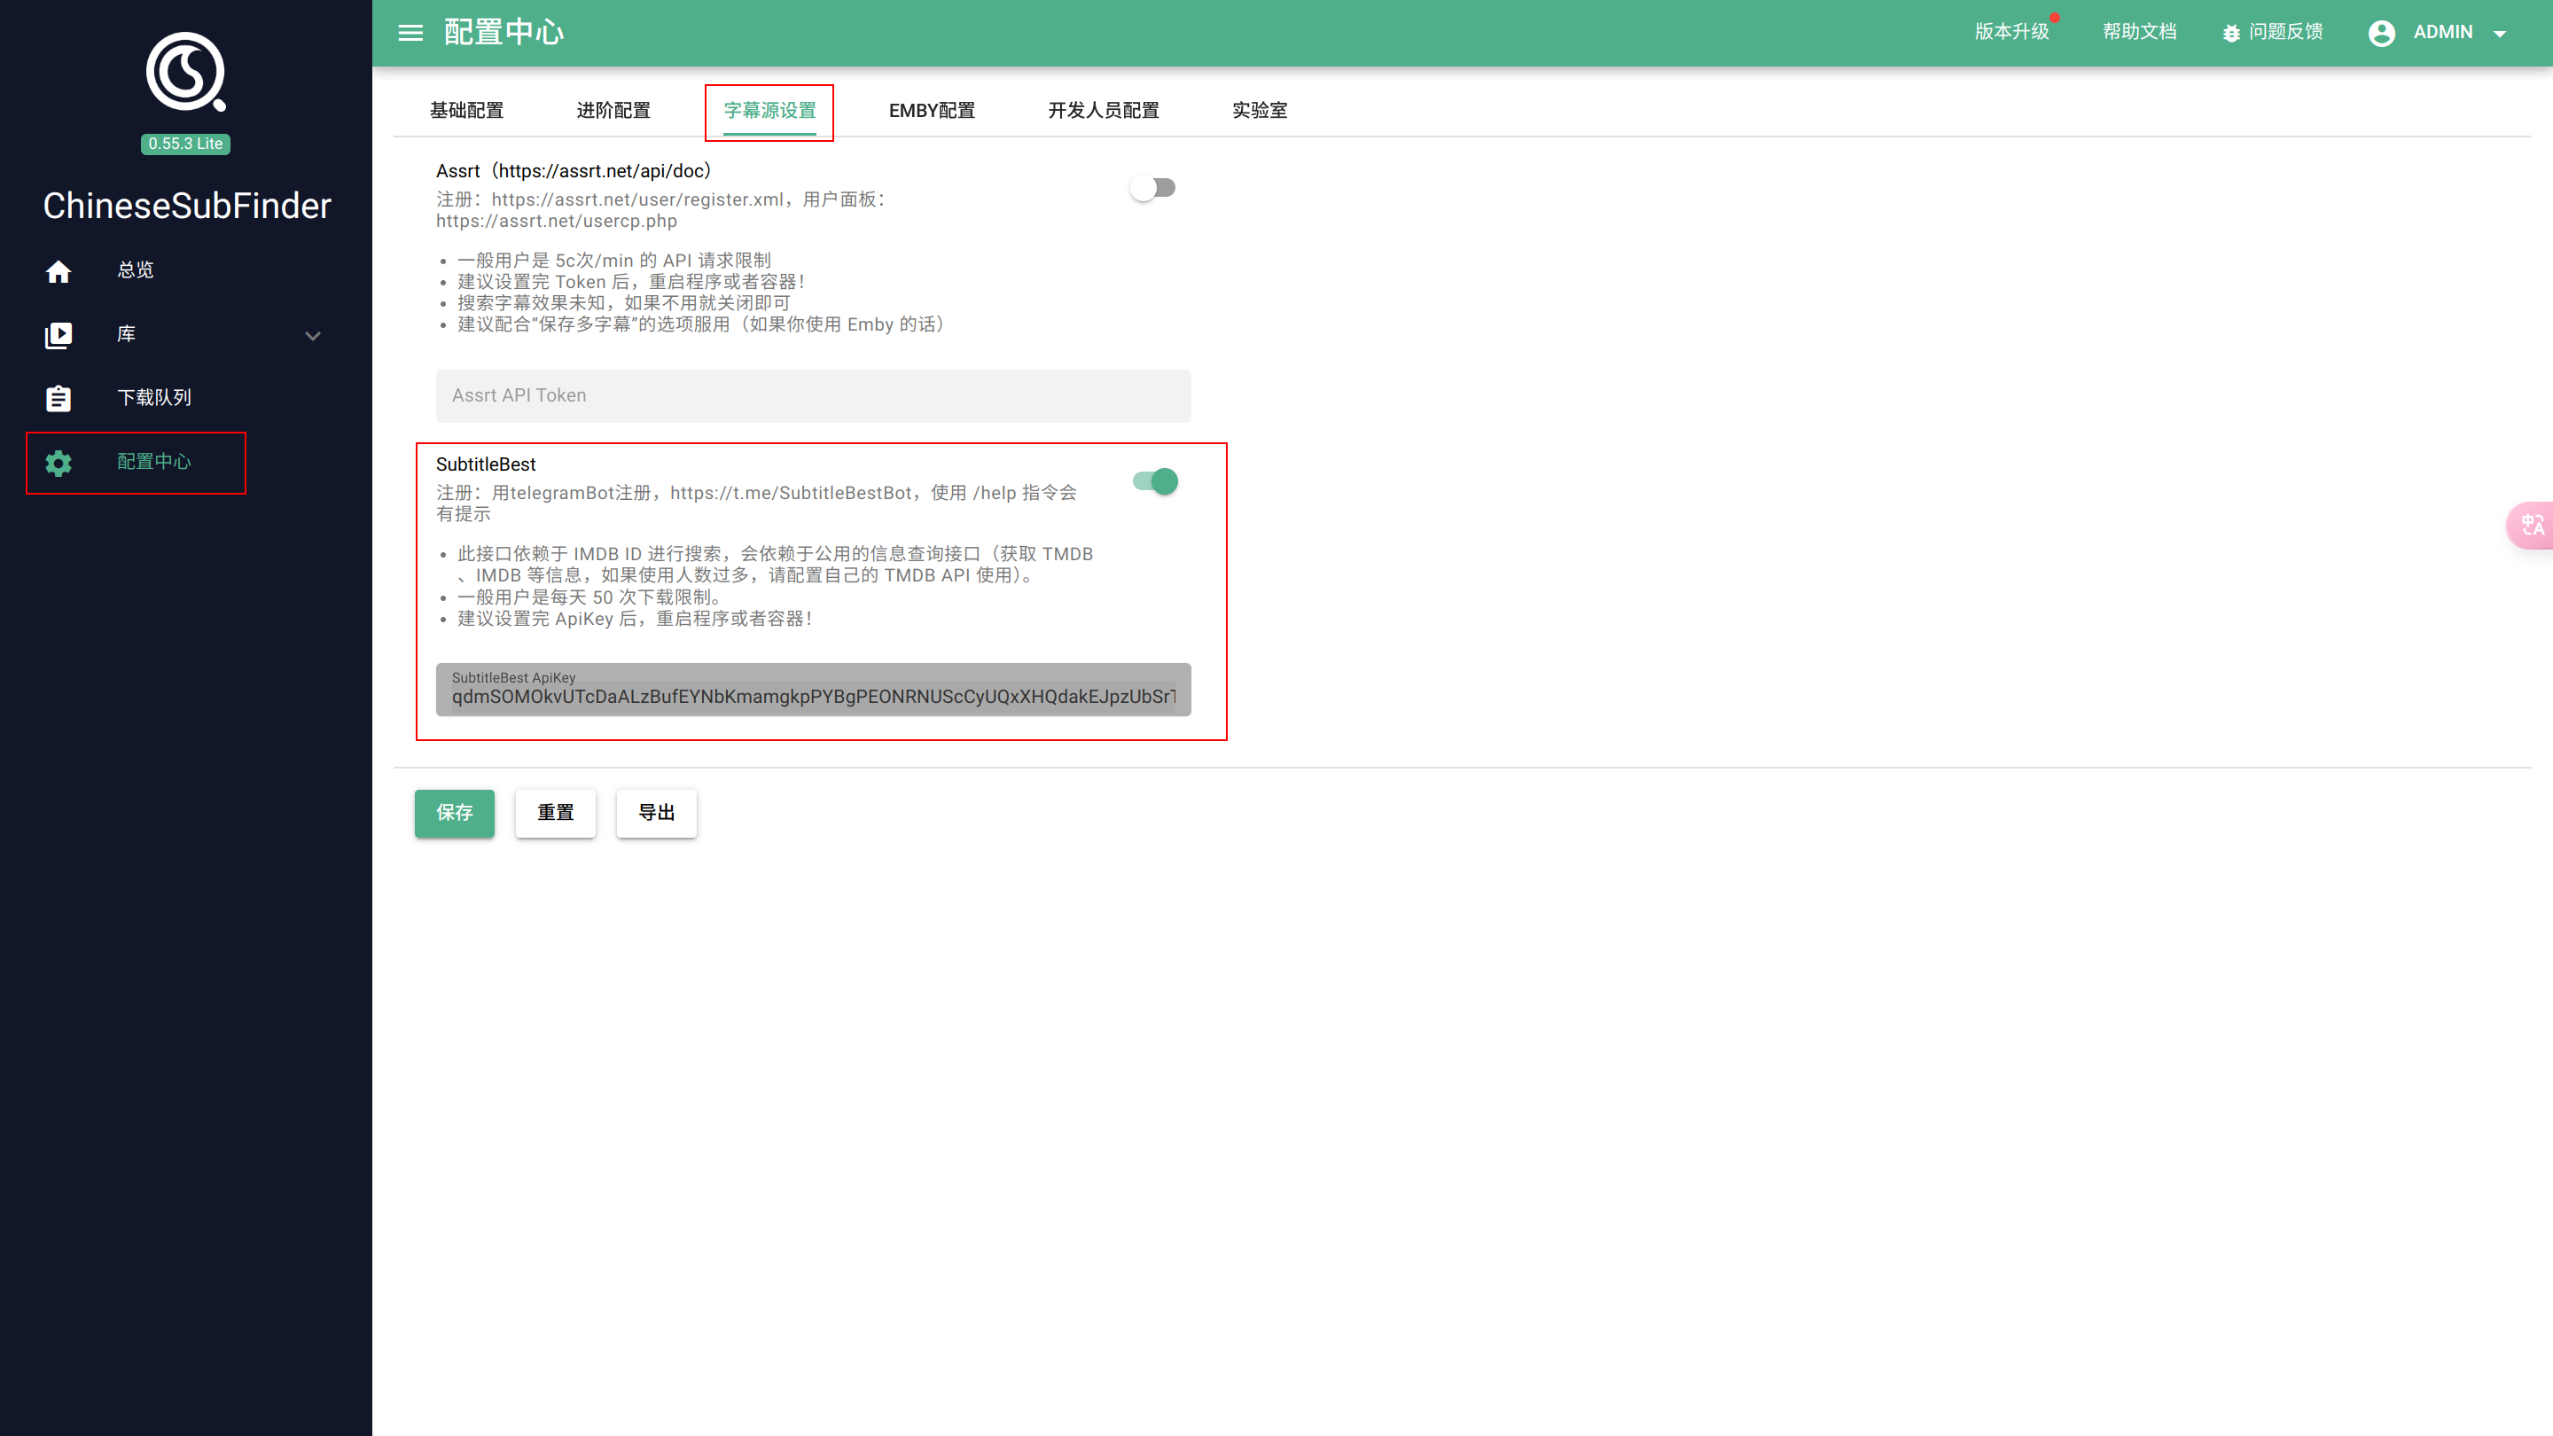Click the ChineseSubFinder logo
Viewport: 2553px width, 1436px height.
(185, 71)
